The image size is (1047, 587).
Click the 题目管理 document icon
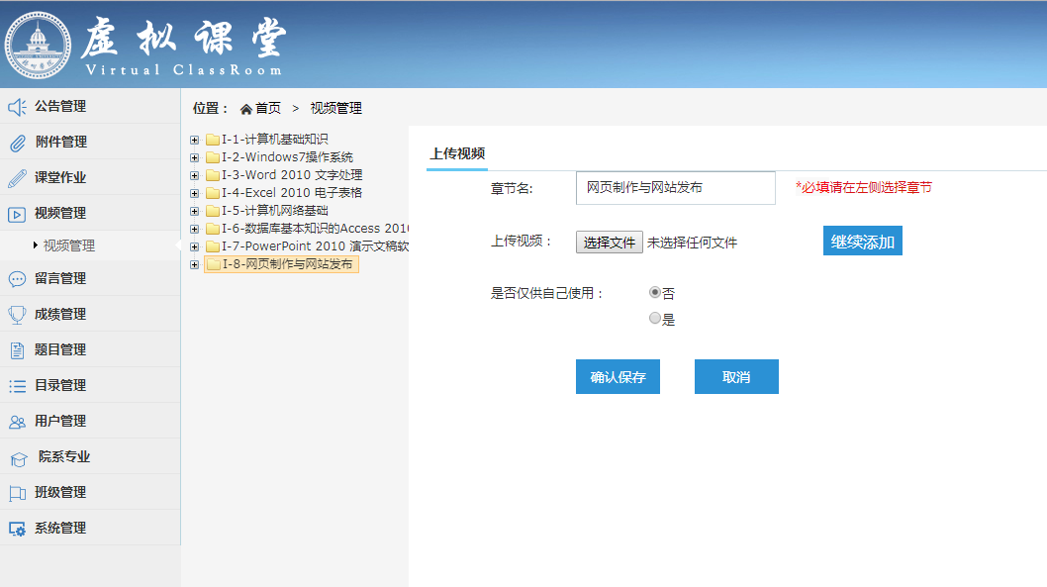17,350
